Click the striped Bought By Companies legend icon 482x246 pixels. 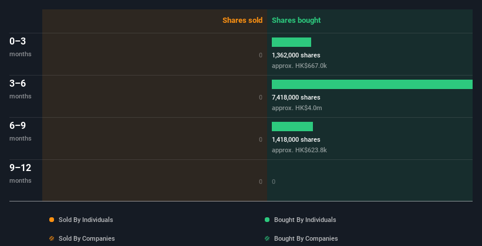pos(267,238)
